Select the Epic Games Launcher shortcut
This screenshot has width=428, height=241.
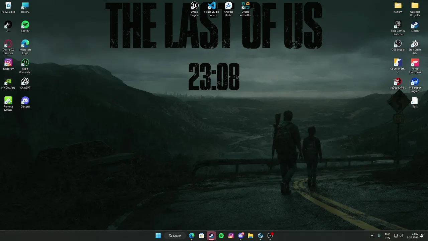point(398,28)
